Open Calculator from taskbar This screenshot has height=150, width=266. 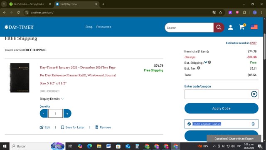click(138, 146)
